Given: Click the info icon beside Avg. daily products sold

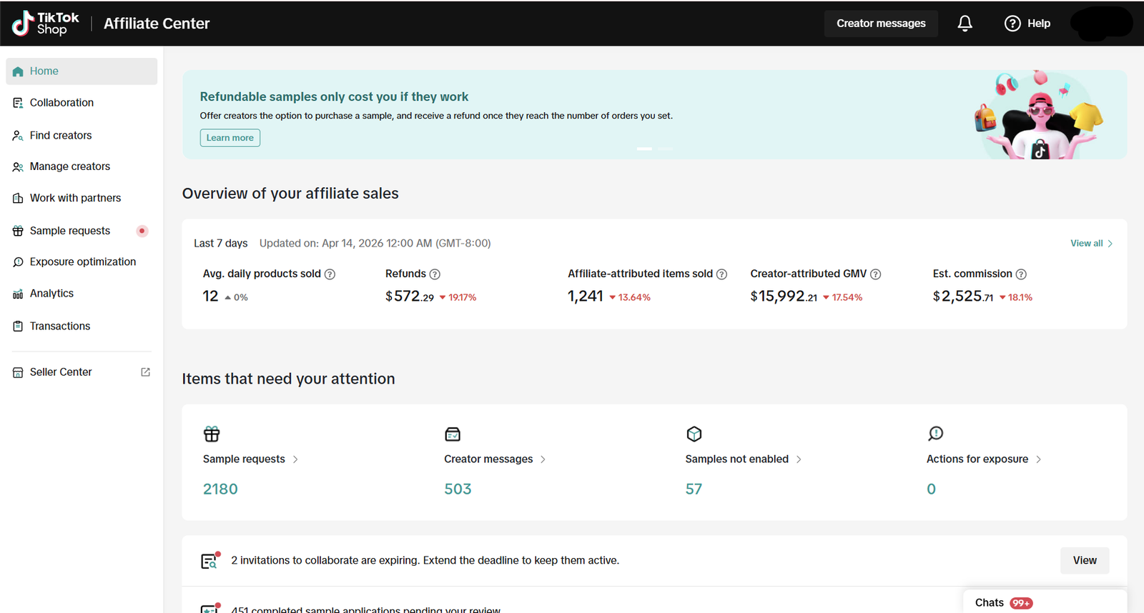Looking at the screenshot, I should pos(330,274).
